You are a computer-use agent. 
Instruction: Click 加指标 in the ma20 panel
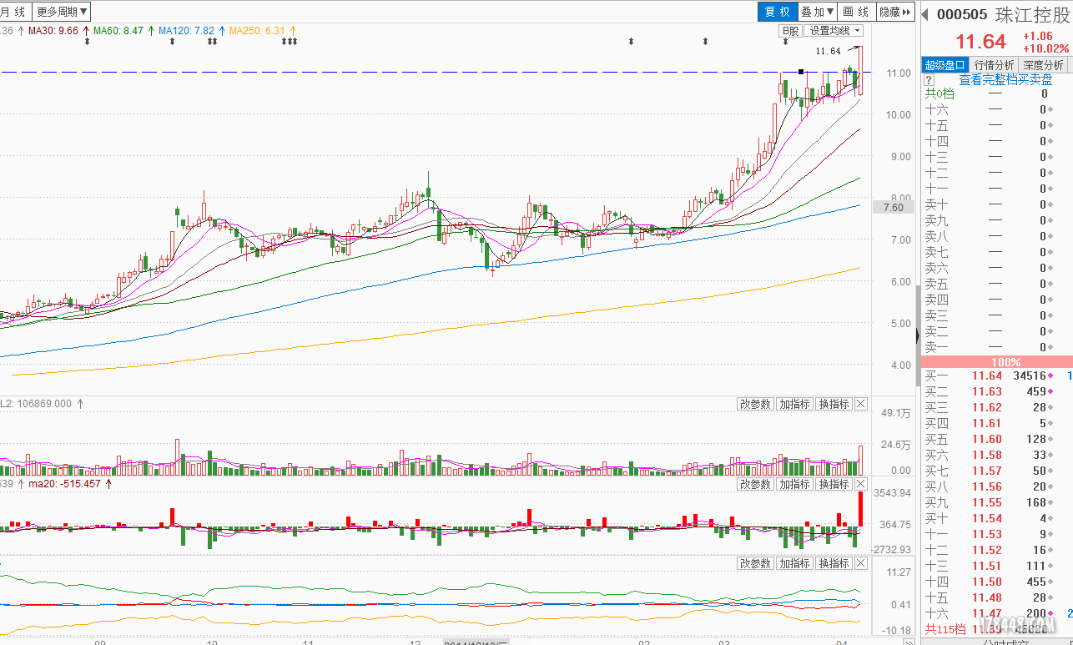pos(794,484)
